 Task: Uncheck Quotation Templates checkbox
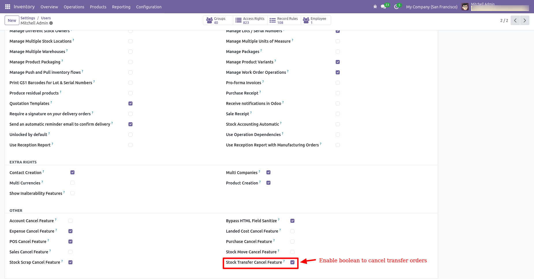click(130, 103)
